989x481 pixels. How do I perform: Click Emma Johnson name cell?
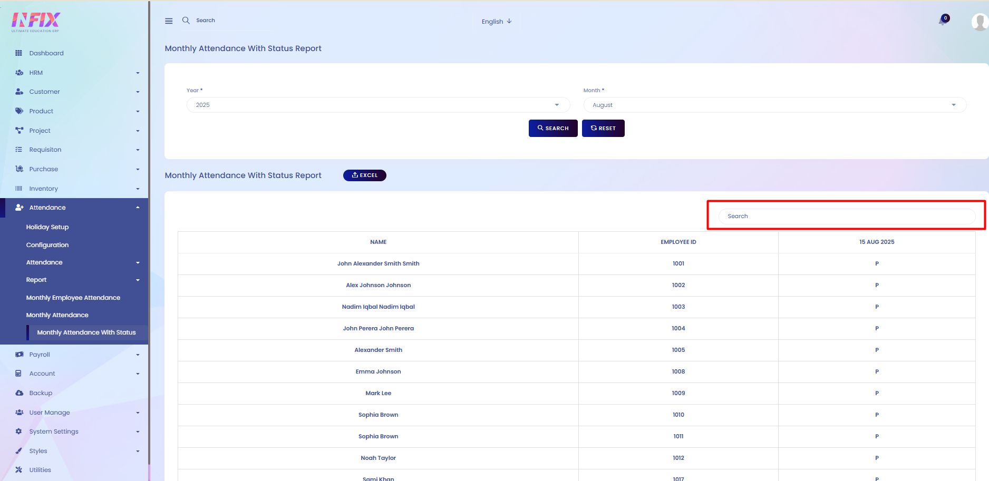click(x=379, y=372)
